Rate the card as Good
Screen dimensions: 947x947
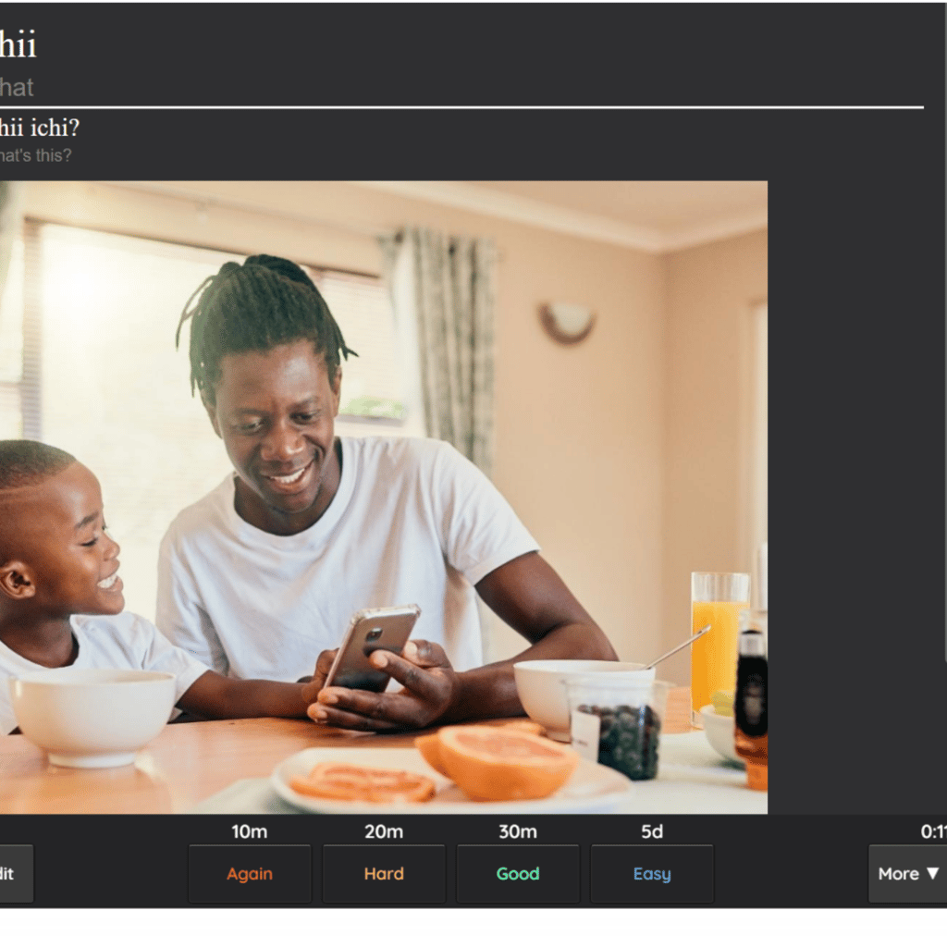[x=518, y=873]
